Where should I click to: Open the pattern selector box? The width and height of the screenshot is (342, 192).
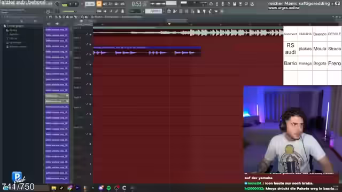click(154, 11)
